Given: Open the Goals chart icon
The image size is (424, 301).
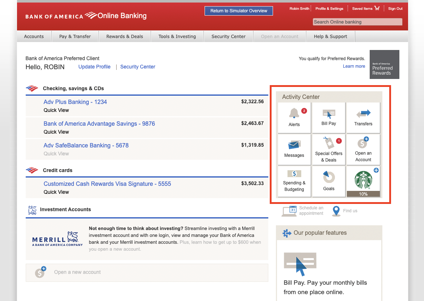Looking at the screenshot, I should pos(329,177).
